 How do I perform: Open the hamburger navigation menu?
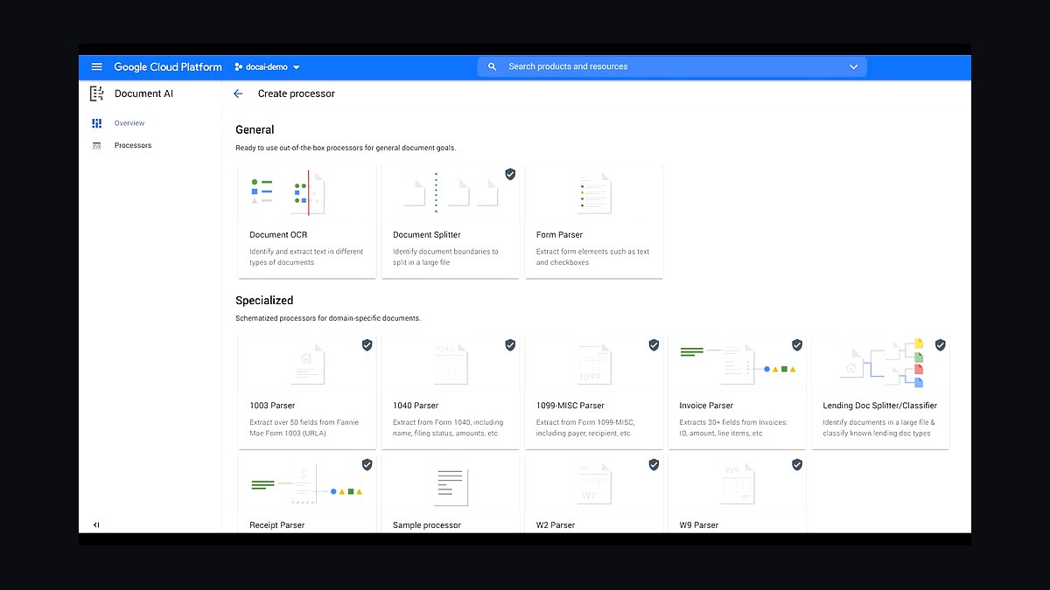(x=97, y=66)
